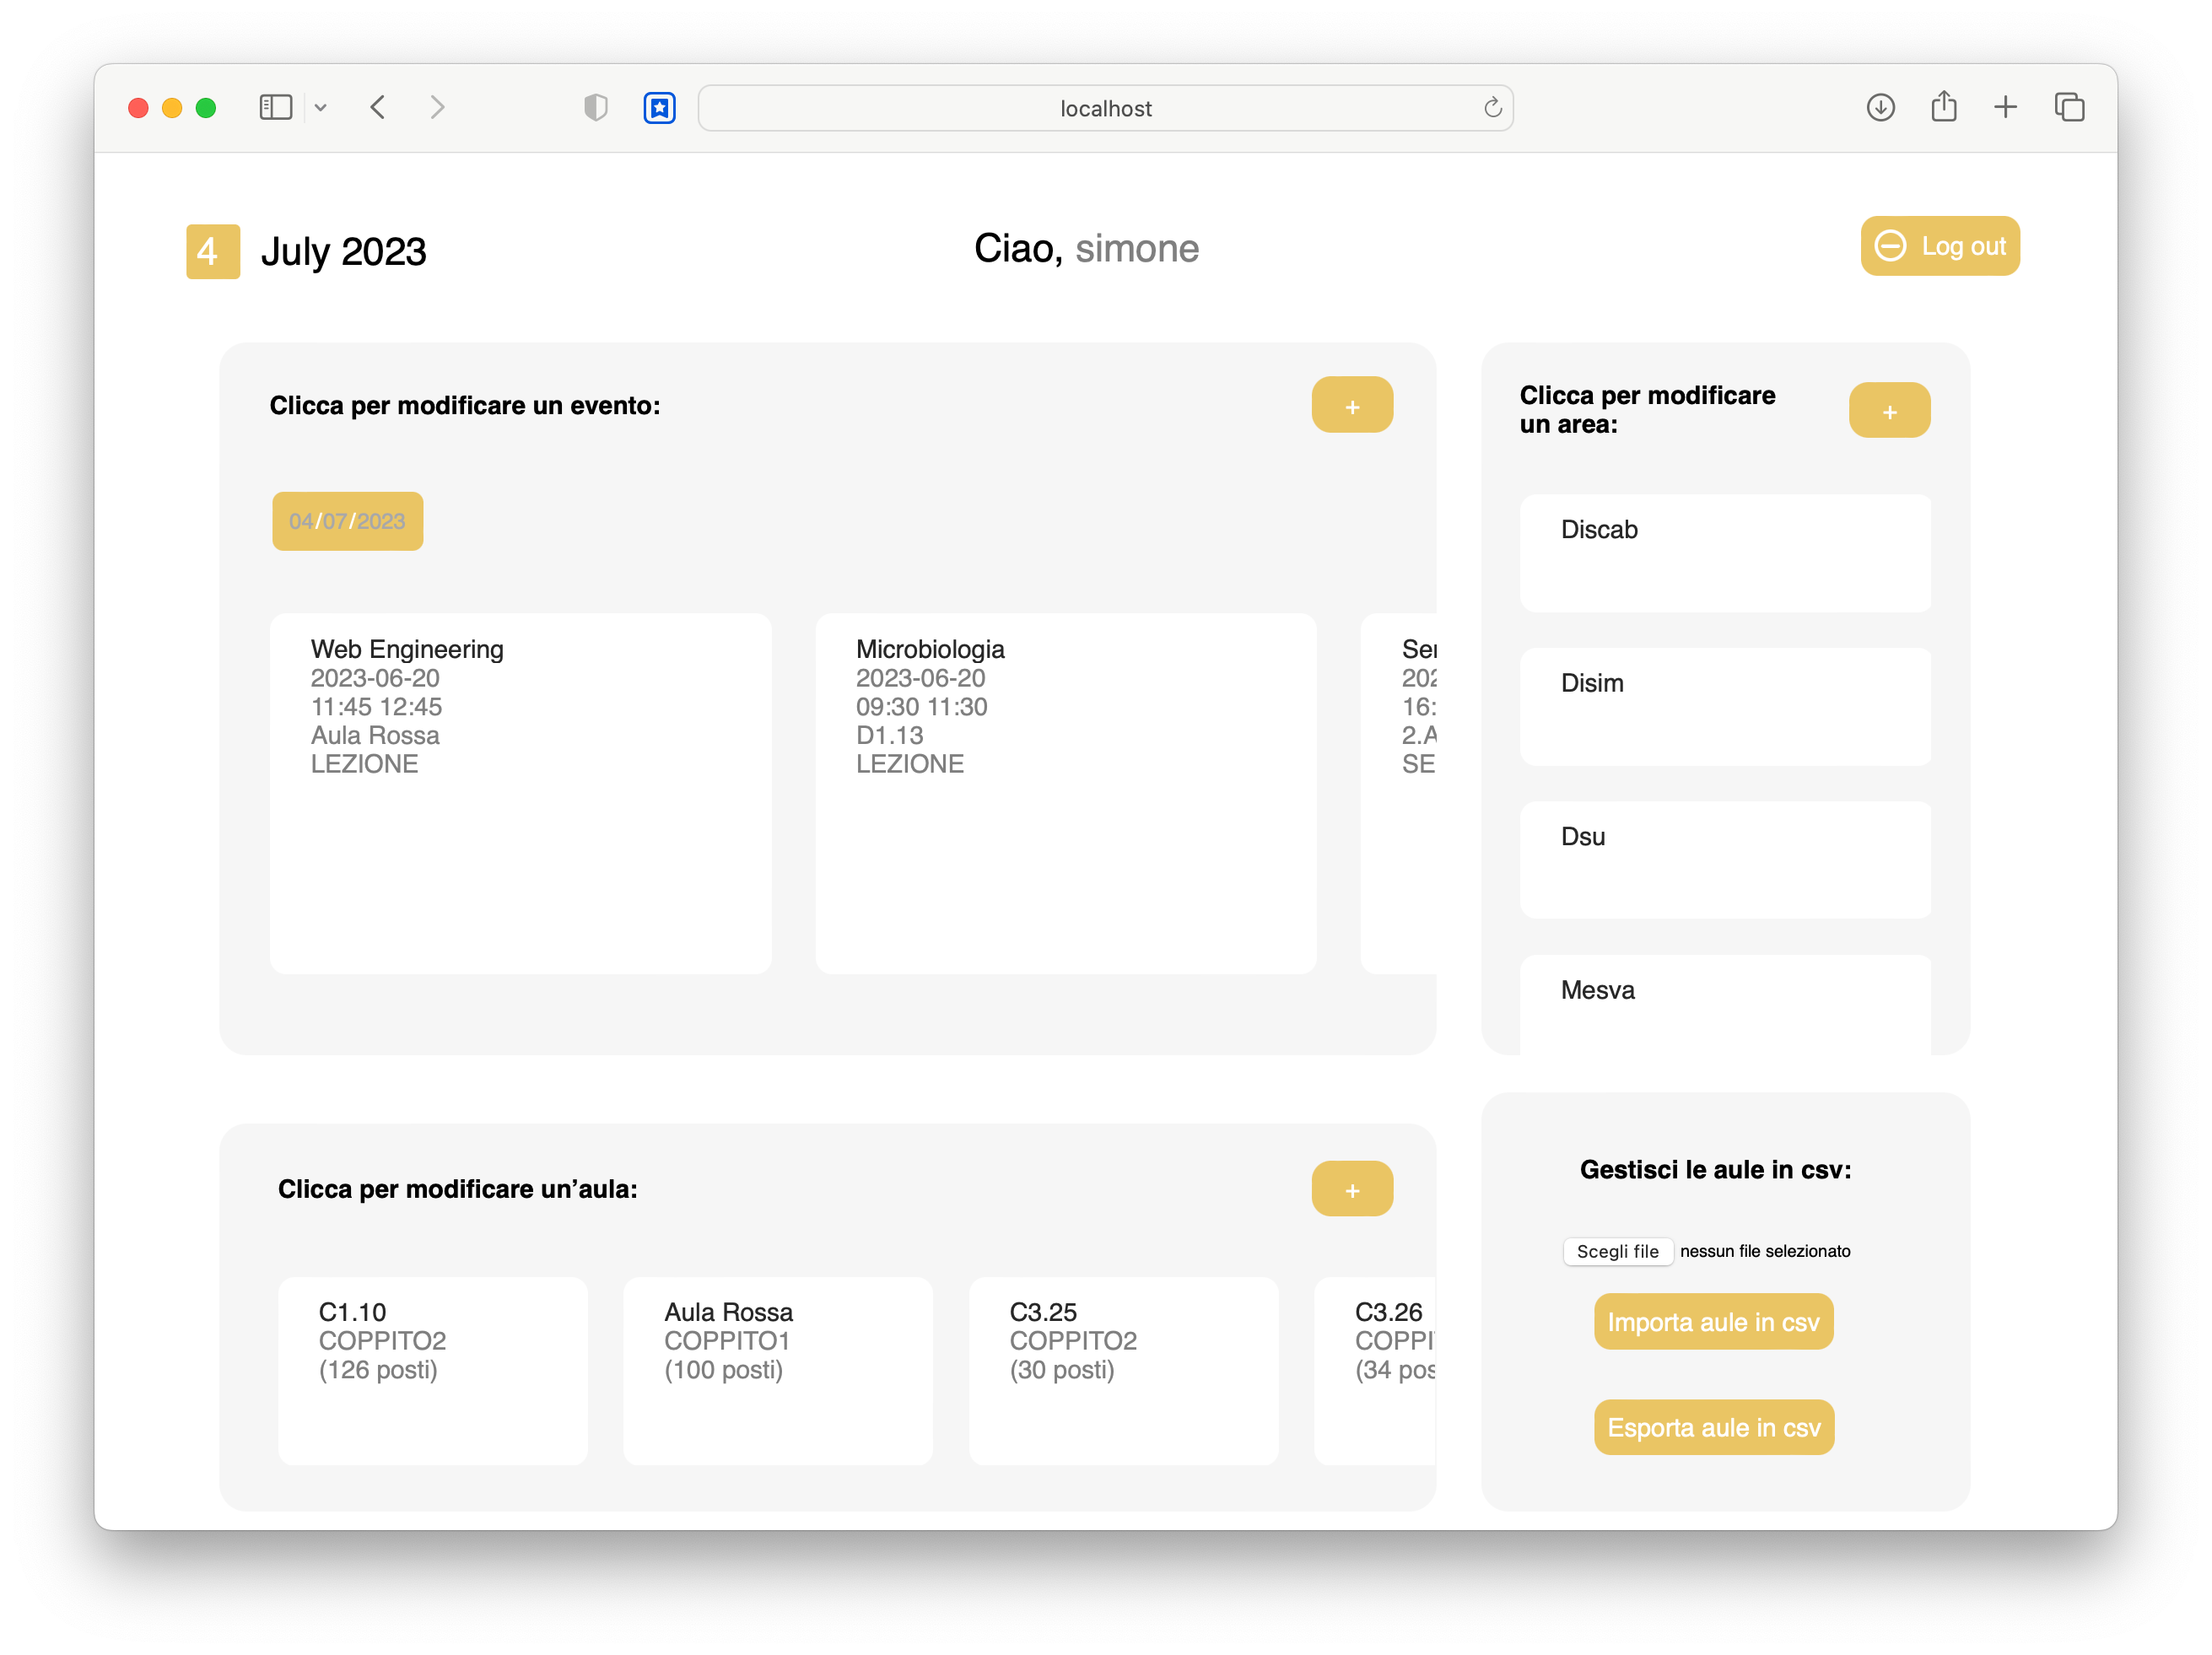Expand the sidebar dropdown chevron
This screenshot has height=1655, width=2212.
[x=320, y=108]
